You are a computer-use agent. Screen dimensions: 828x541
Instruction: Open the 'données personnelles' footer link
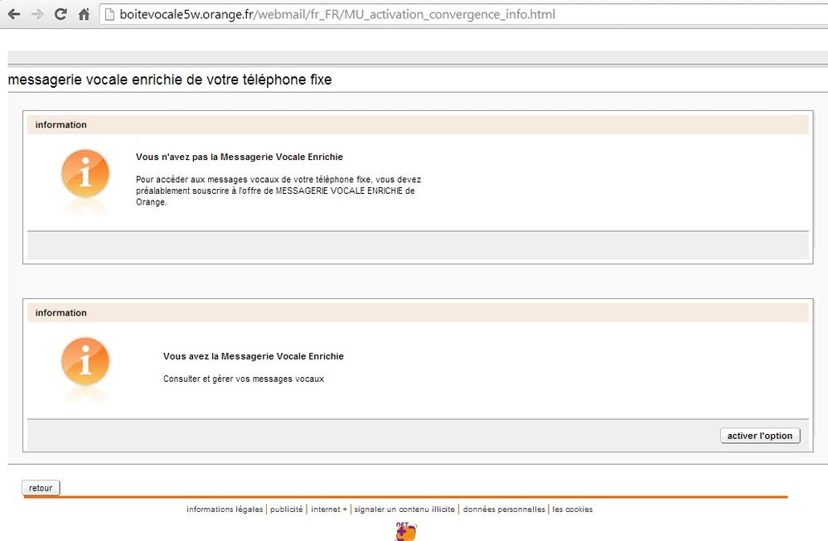(504, 510)
